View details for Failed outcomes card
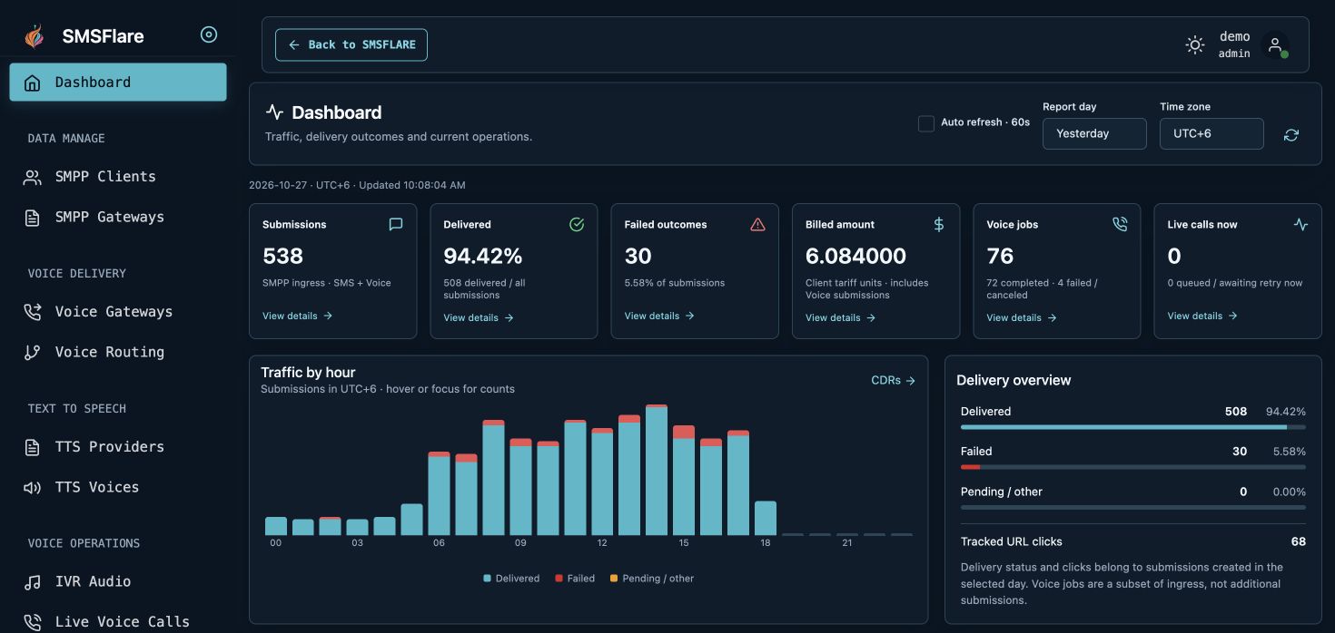The image size is (1335, 633). 659,316
